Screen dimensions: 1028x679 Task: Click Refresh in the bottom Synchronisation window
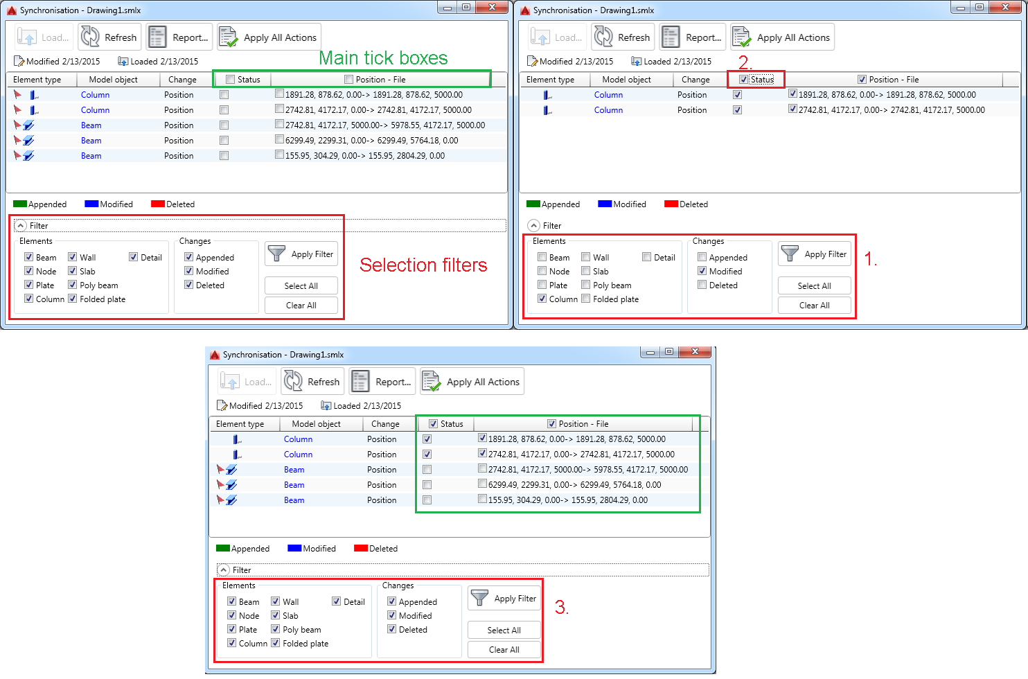point(312,382)
